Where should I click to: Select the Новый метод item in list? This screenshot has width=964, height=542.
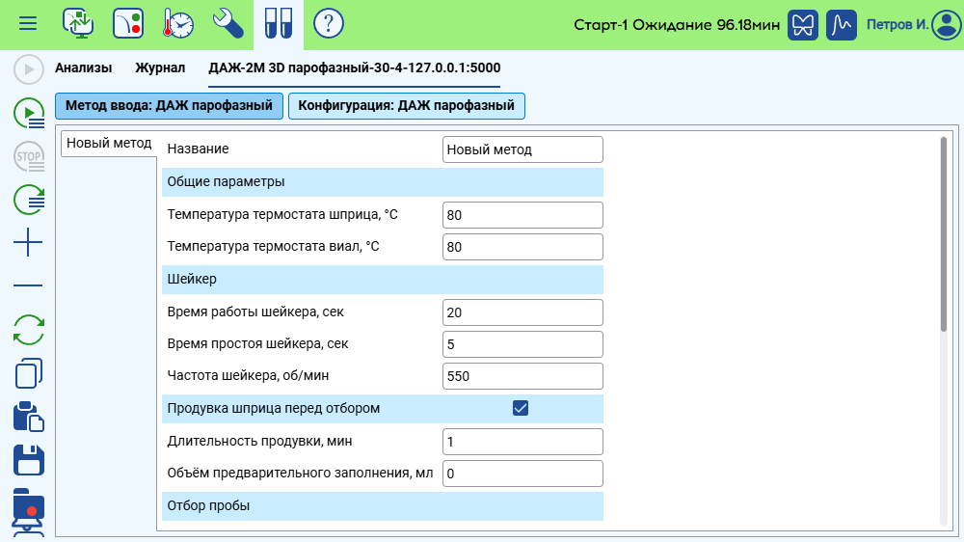pos(109,144)
